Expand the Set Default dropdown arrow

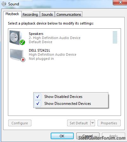coord(92,123)
